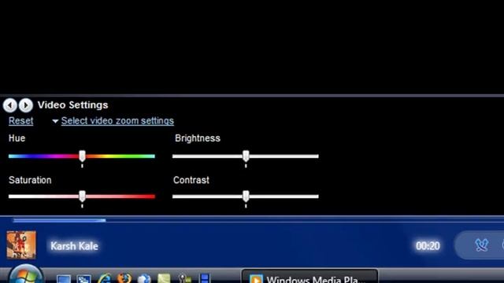Click the blue stacked windows quick launch icon
Image resolution: width=504 pixels, height=283 pixels.
[x=205, y=278]
